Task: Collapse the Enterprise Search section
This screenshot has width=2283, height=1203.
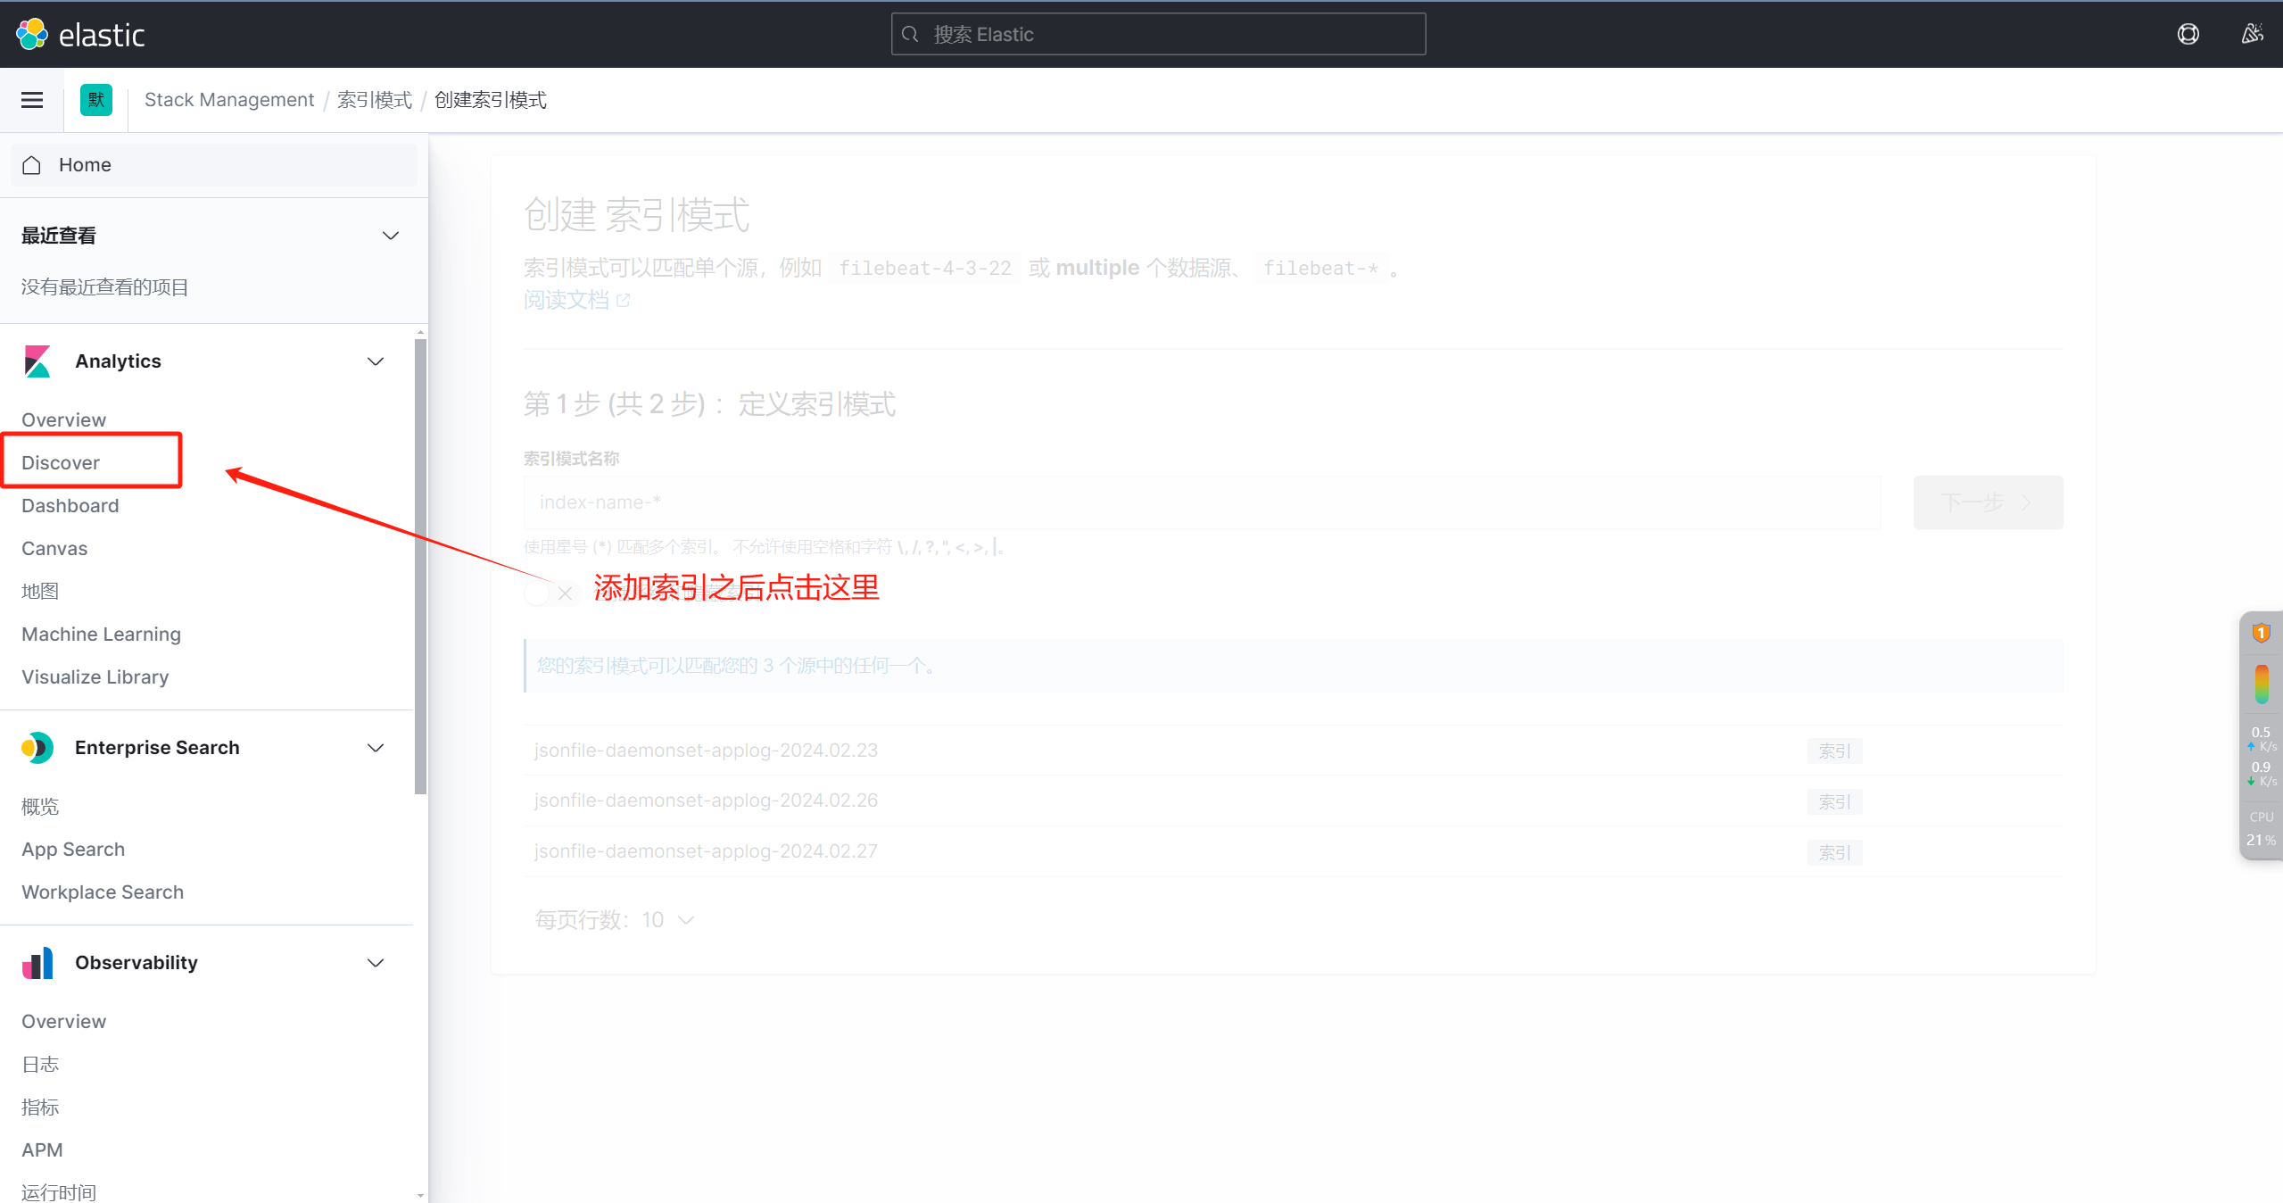Action: tap(376, 748)
